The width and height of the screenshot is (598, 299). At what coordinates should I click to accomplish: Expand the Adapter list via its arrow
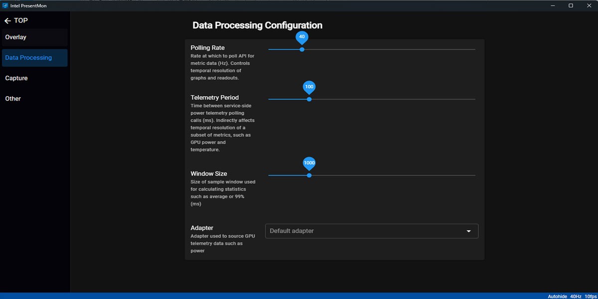(x=468, y=231)
